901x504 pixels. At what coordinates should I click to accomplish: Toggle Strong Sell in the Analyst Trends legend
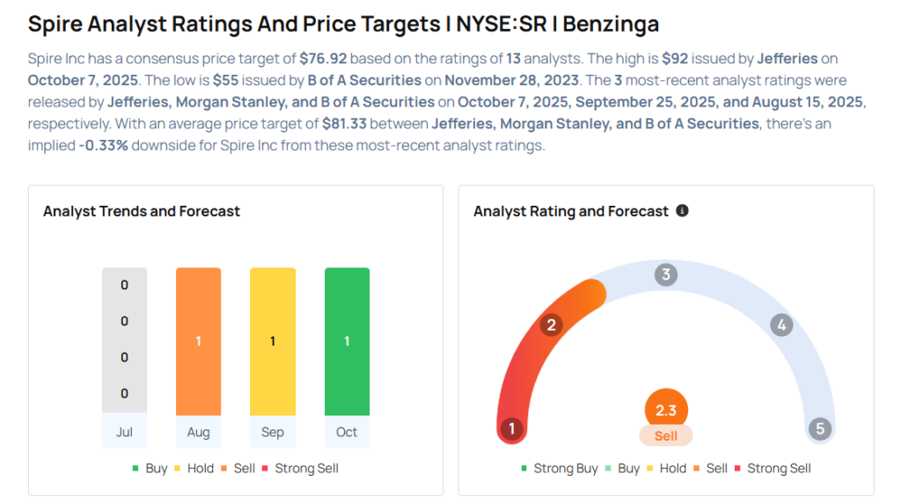point(300,468)
